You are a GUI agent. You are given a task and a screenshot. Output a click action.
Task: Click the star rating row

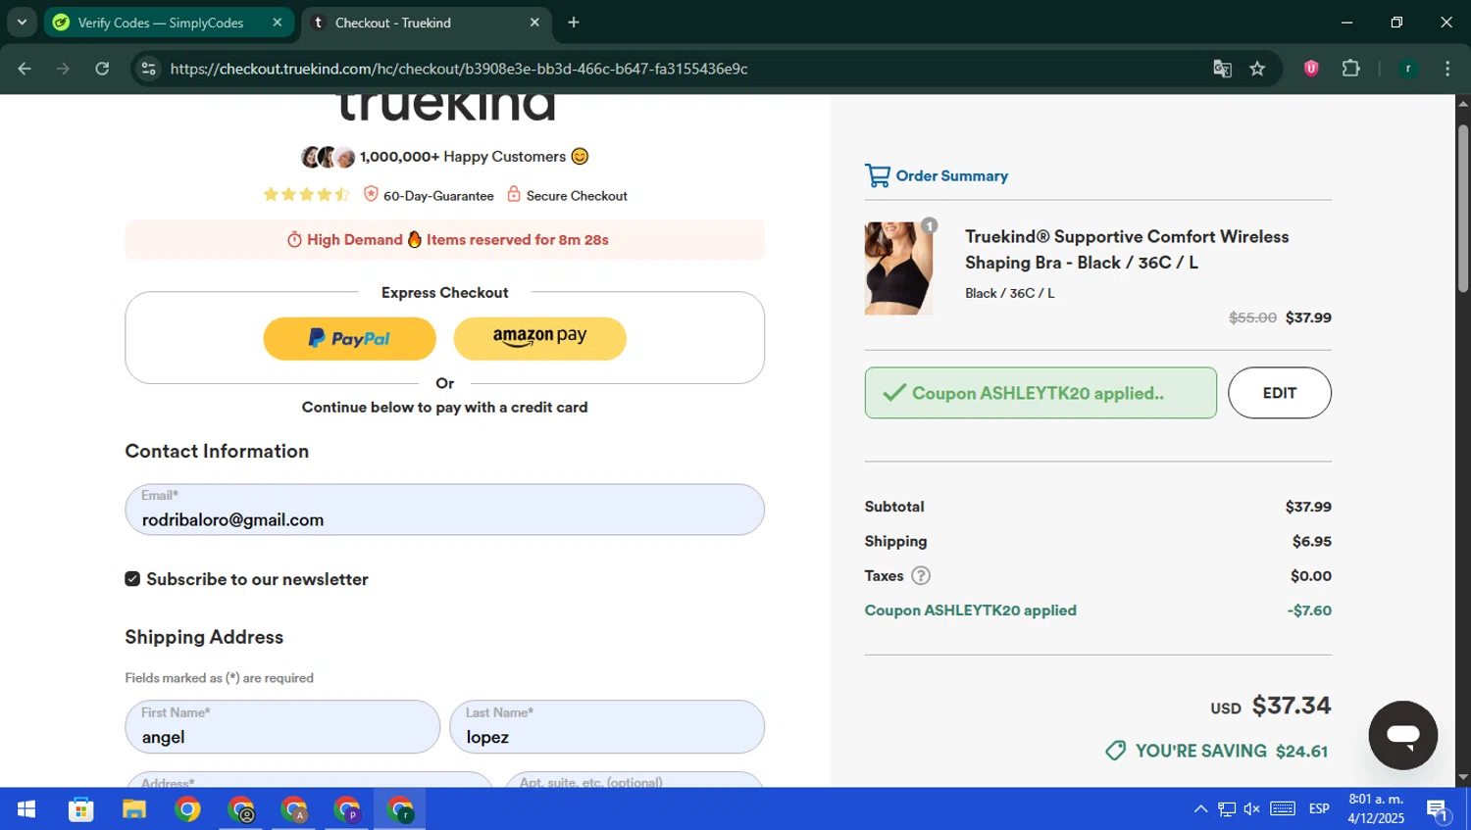306,194
